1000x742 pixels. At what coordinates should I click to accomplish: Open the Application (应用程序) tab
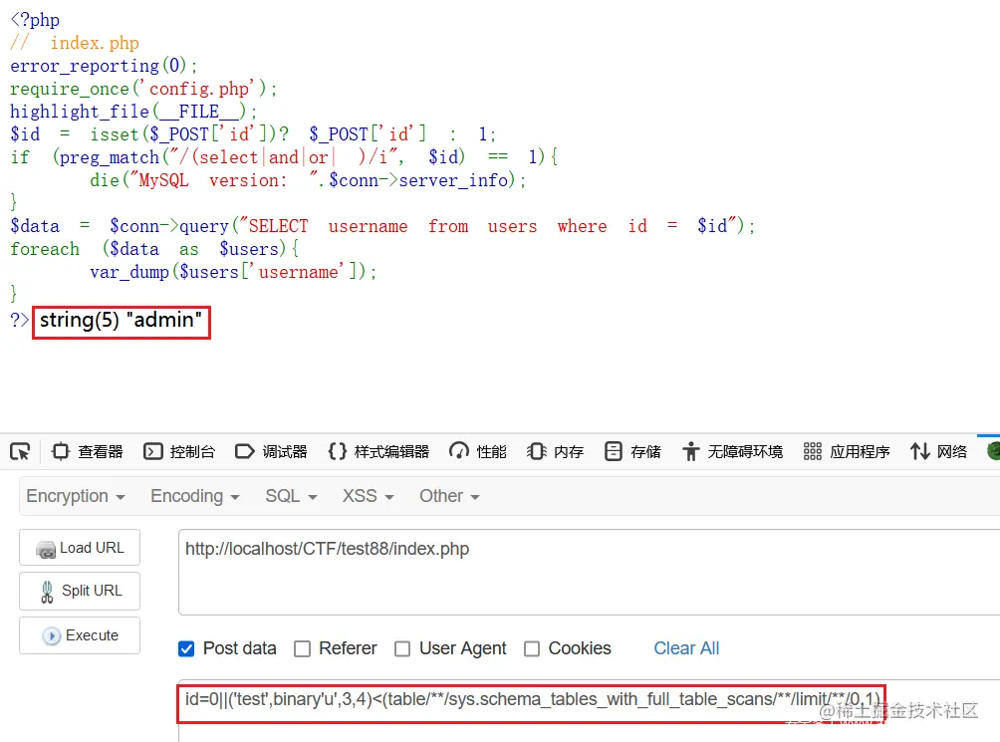click(x=847, y=452)
